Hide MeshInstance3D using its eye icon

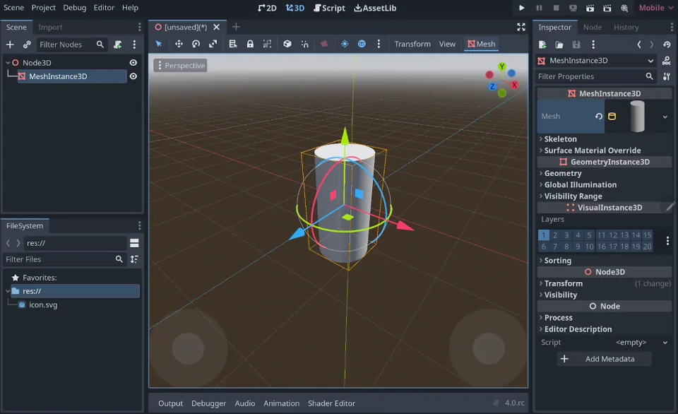click(133, 76)
